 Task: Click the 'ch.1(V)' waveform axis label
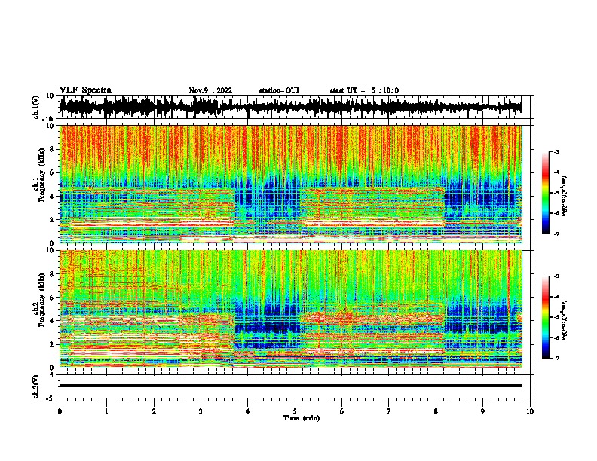pos(36,107)
